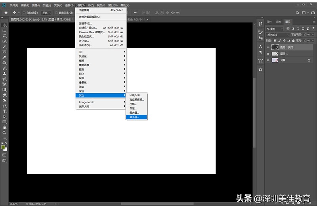Choose 最小值... in the submenu
The width and height of the screenshot is (317, 209).
click(x=136, y=117)
